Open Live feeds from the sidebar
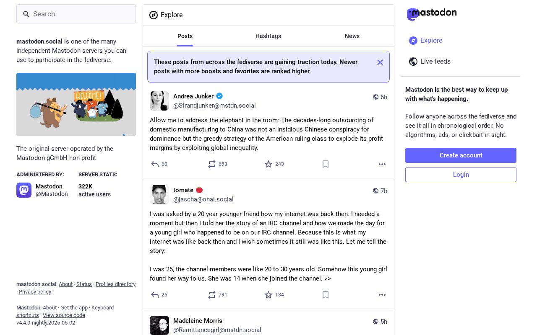Viewport: 537px width, 335px height. click(430, 62)
